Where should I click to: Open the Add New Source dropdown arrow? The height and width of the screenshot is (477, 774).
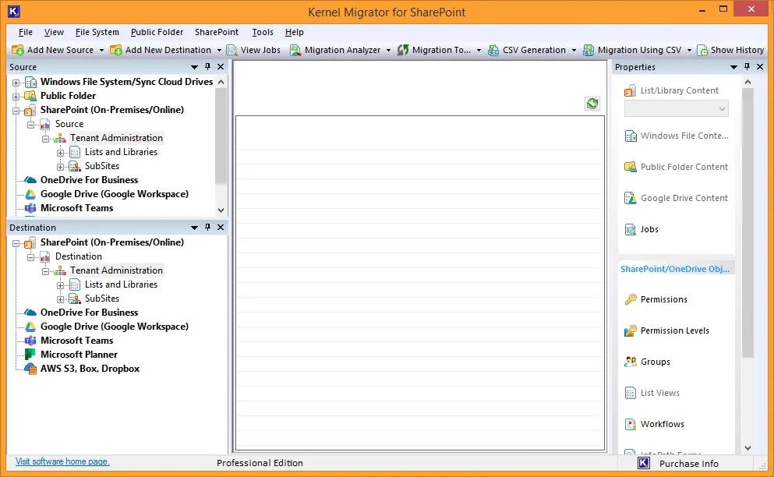(x=101, y=51)
